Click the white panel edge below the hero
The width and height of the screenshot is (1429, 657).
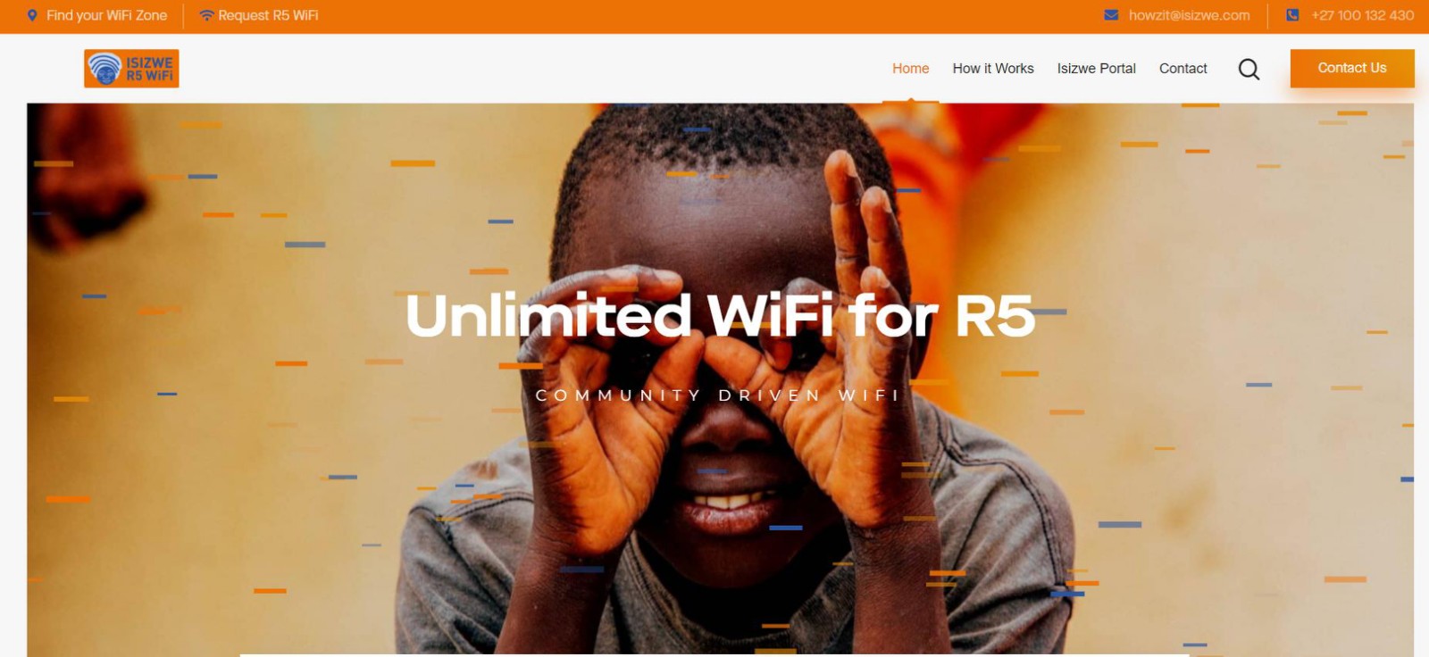[714, 655]
